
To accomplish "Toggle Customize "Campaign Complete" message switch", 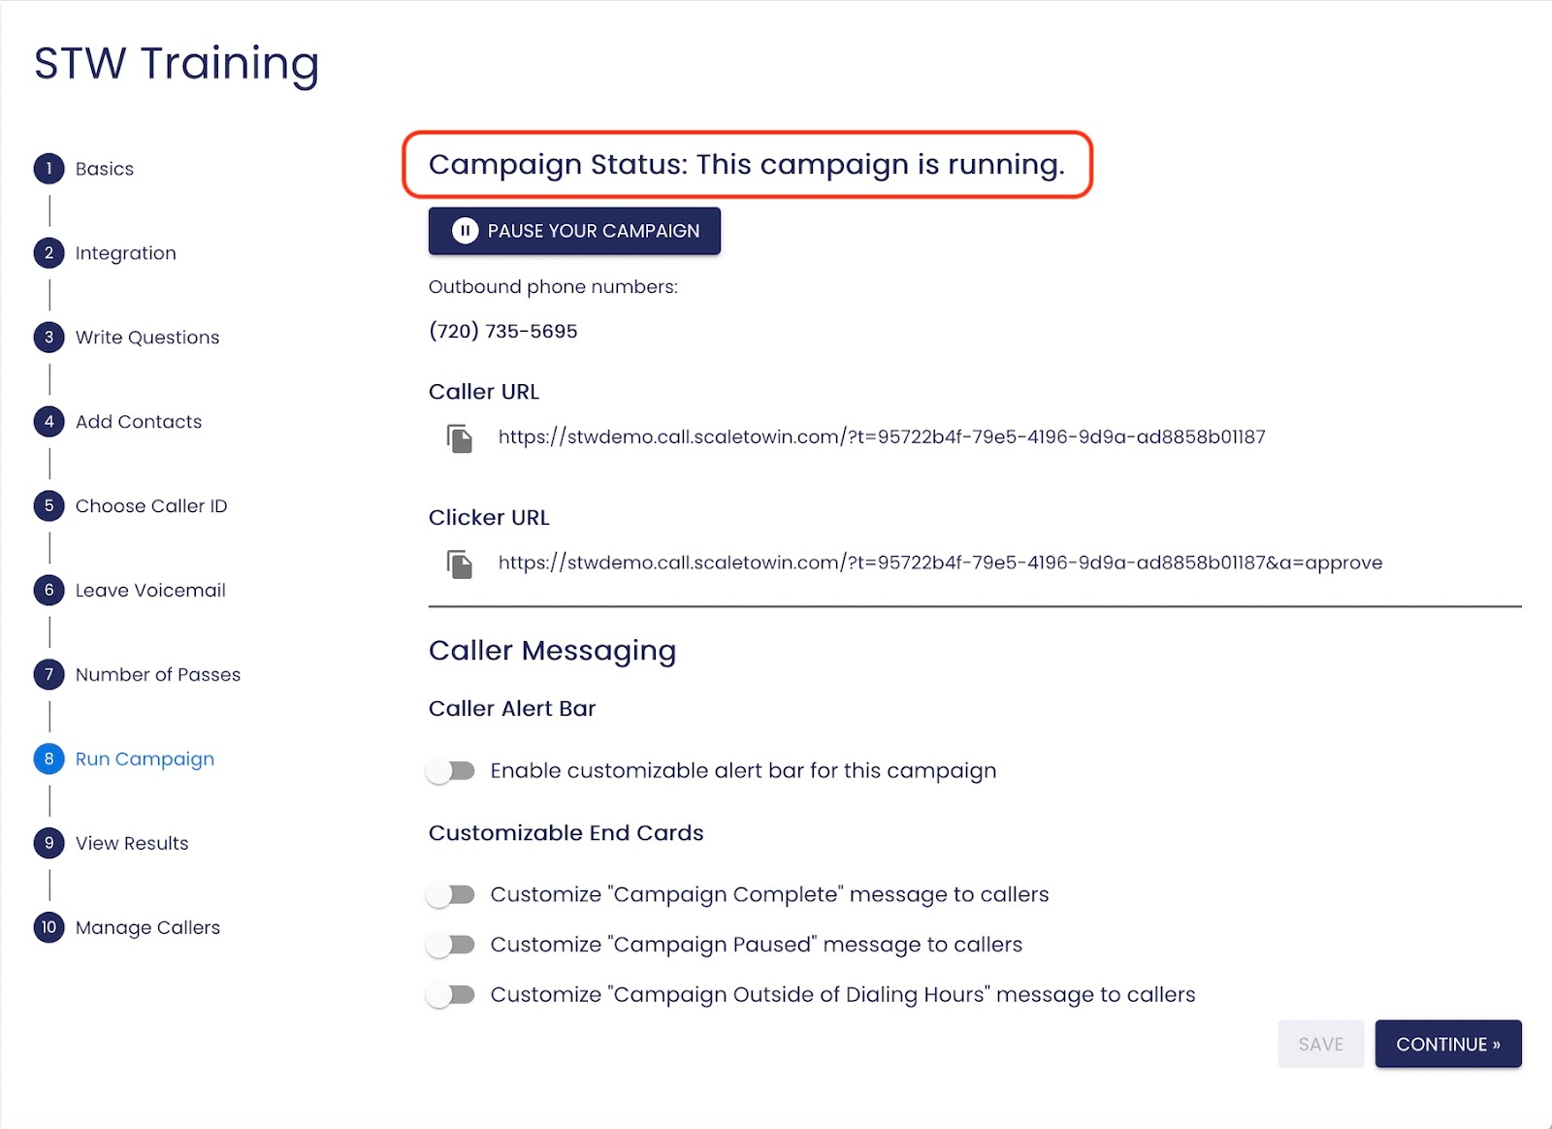I will pos(451,894).
